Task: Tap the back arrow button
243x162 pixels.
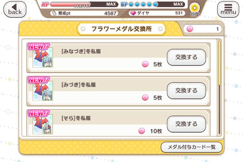Action: click(x=15, y=9)
